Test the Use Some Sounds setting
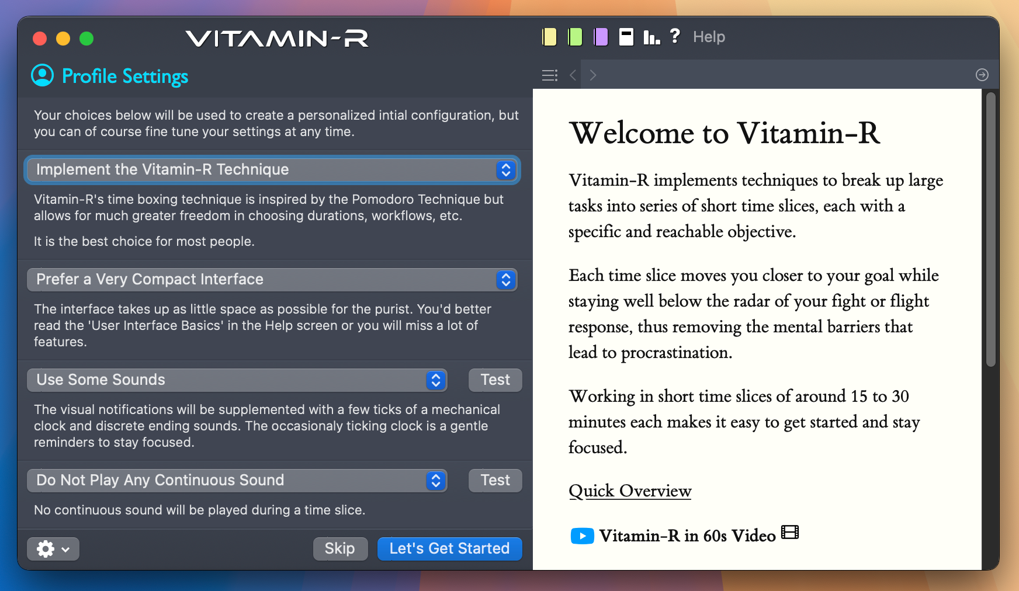Viewport: 1019px width, 591px height. [495, 380]
